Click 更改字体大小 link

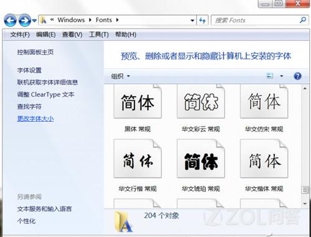click(35, 118)
